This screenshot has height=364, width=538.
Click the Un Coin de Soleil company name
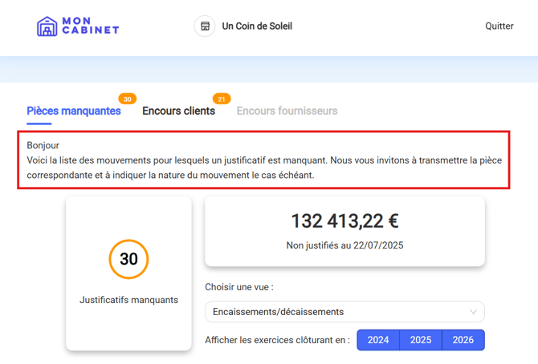pos(257,26)
